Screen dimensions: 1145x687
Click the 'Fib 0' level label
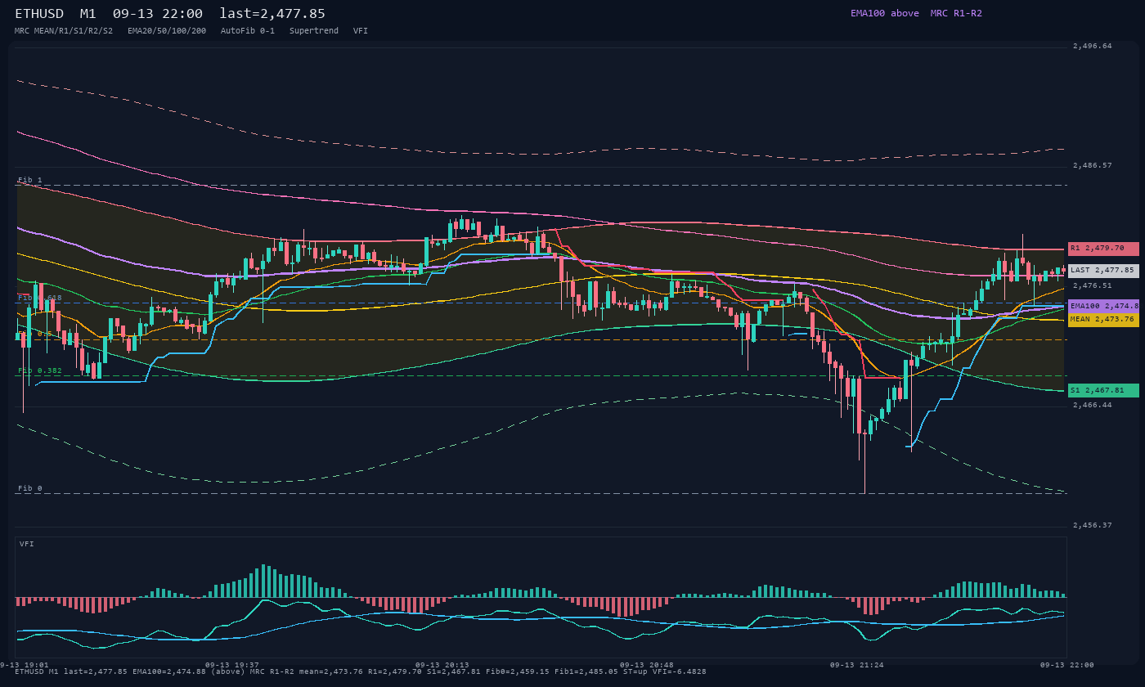pyautogui.click(x=30, y=488)
